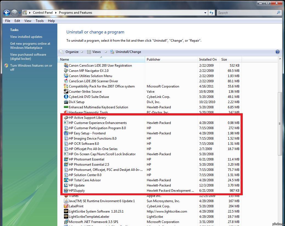Open Turn Windows features on or off
This screenshot has width=285, height=226.
31,67
